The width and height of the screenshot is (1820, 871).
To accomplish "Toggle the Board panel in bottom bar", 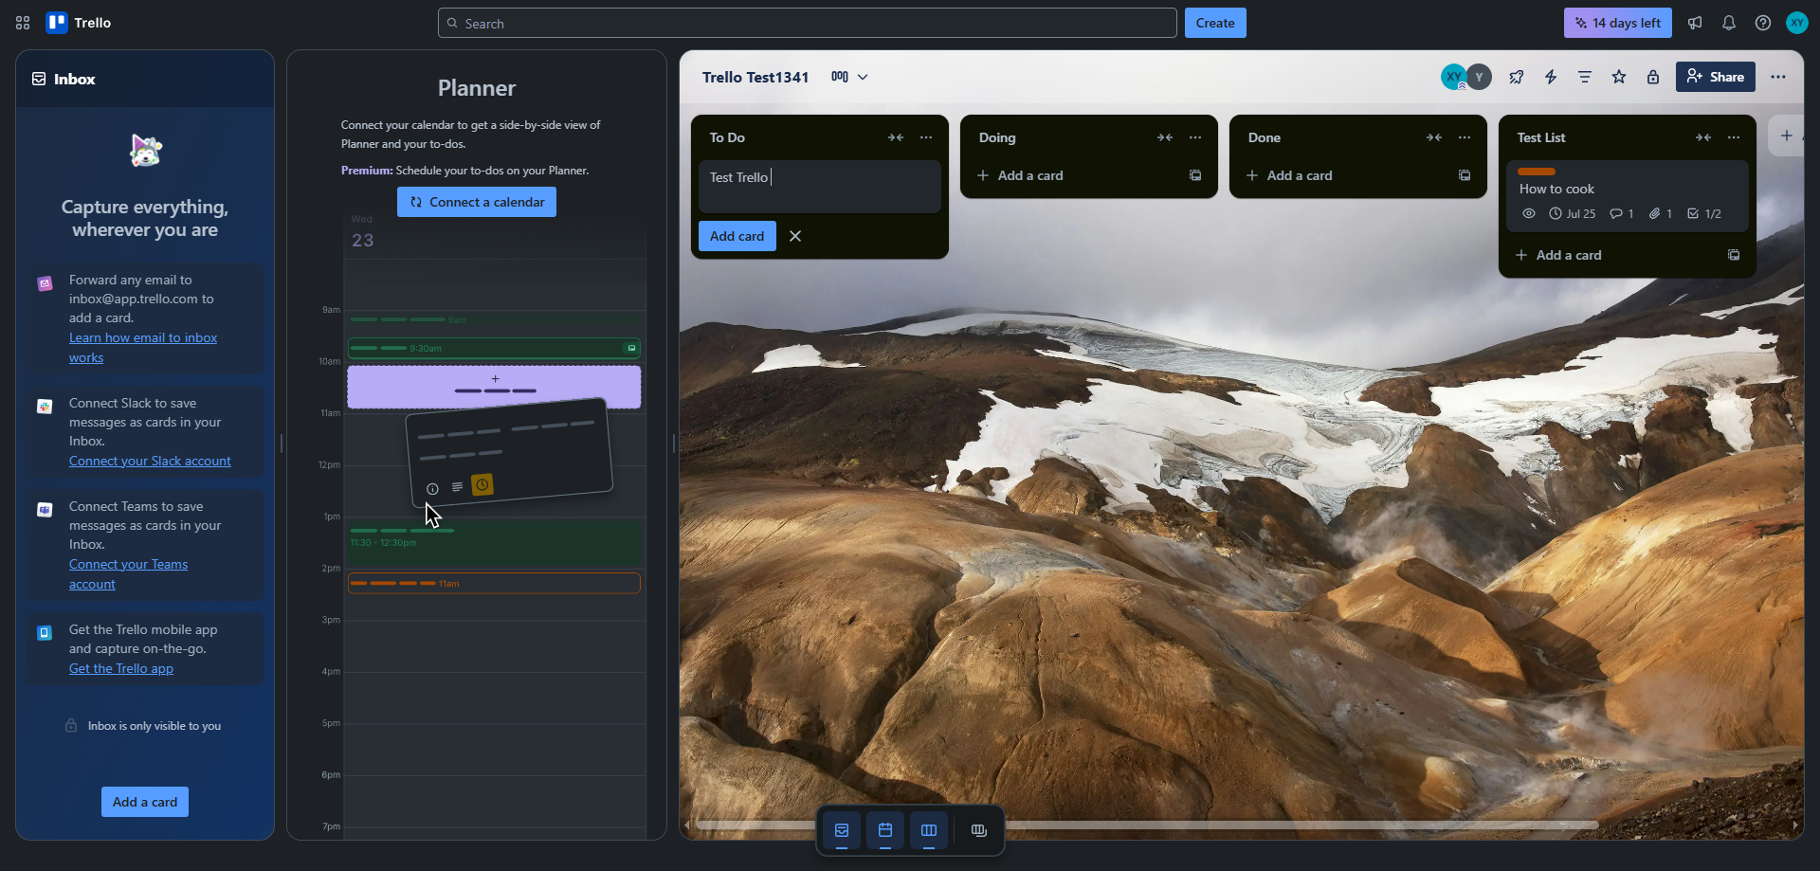I will [x=929, y=830].
